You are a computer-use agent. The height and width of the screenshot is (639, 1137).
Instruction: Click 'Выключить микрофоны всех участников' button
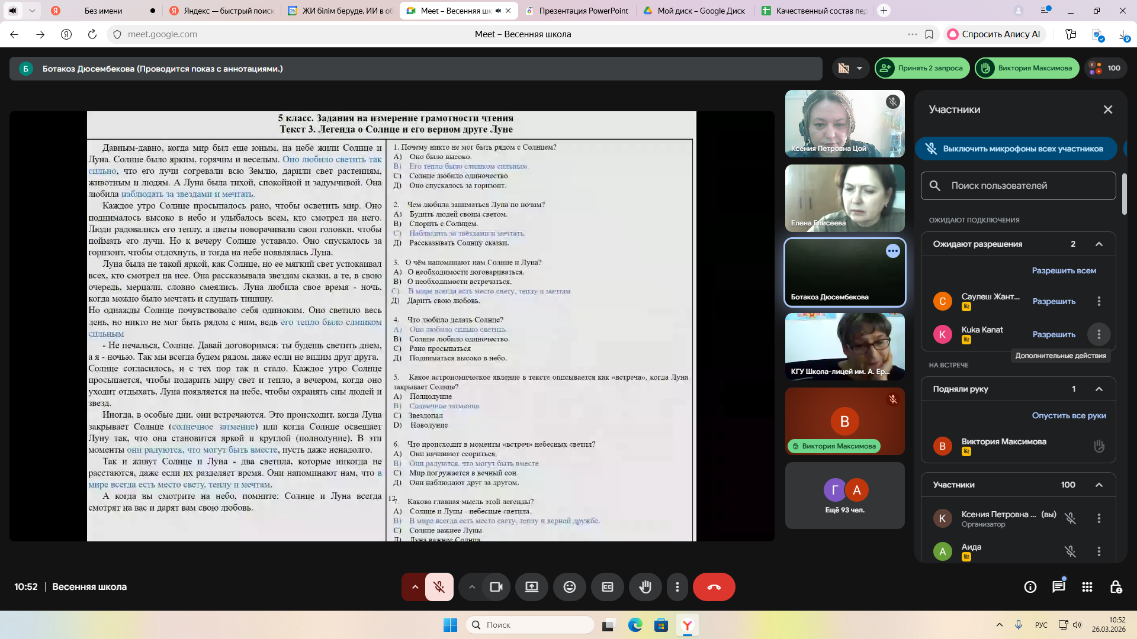pos(1016,149)
